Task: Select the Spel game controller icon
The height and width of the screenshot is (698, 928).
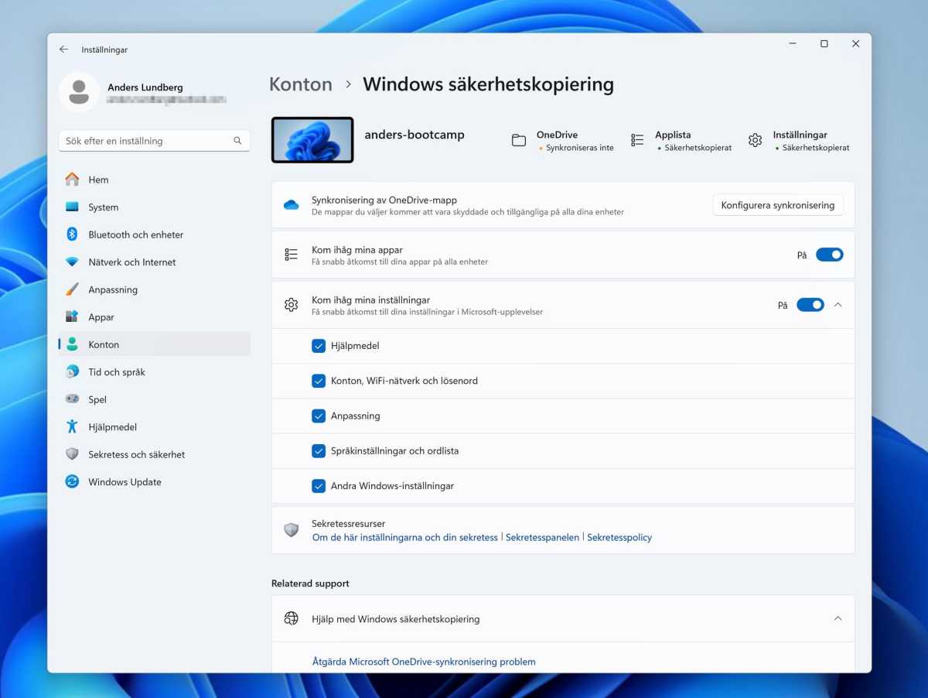Action: tap(73, 399)
